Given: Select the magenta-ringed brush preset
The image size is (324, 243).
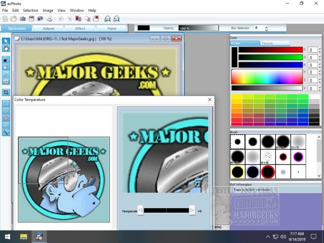Looking at the screenshot, I should pos(298,157).
